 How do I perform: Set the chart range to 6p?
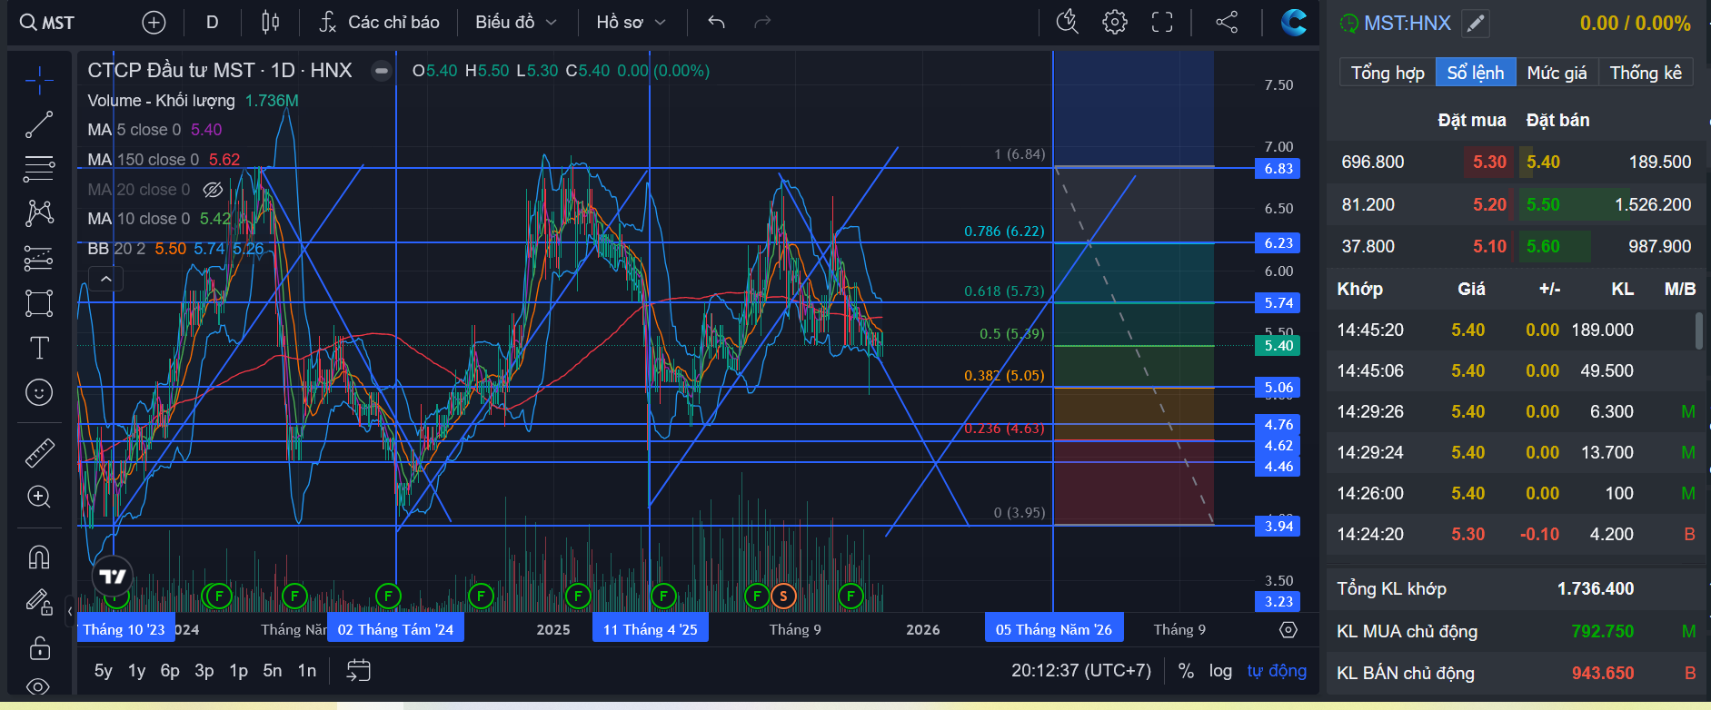[170, 671]
